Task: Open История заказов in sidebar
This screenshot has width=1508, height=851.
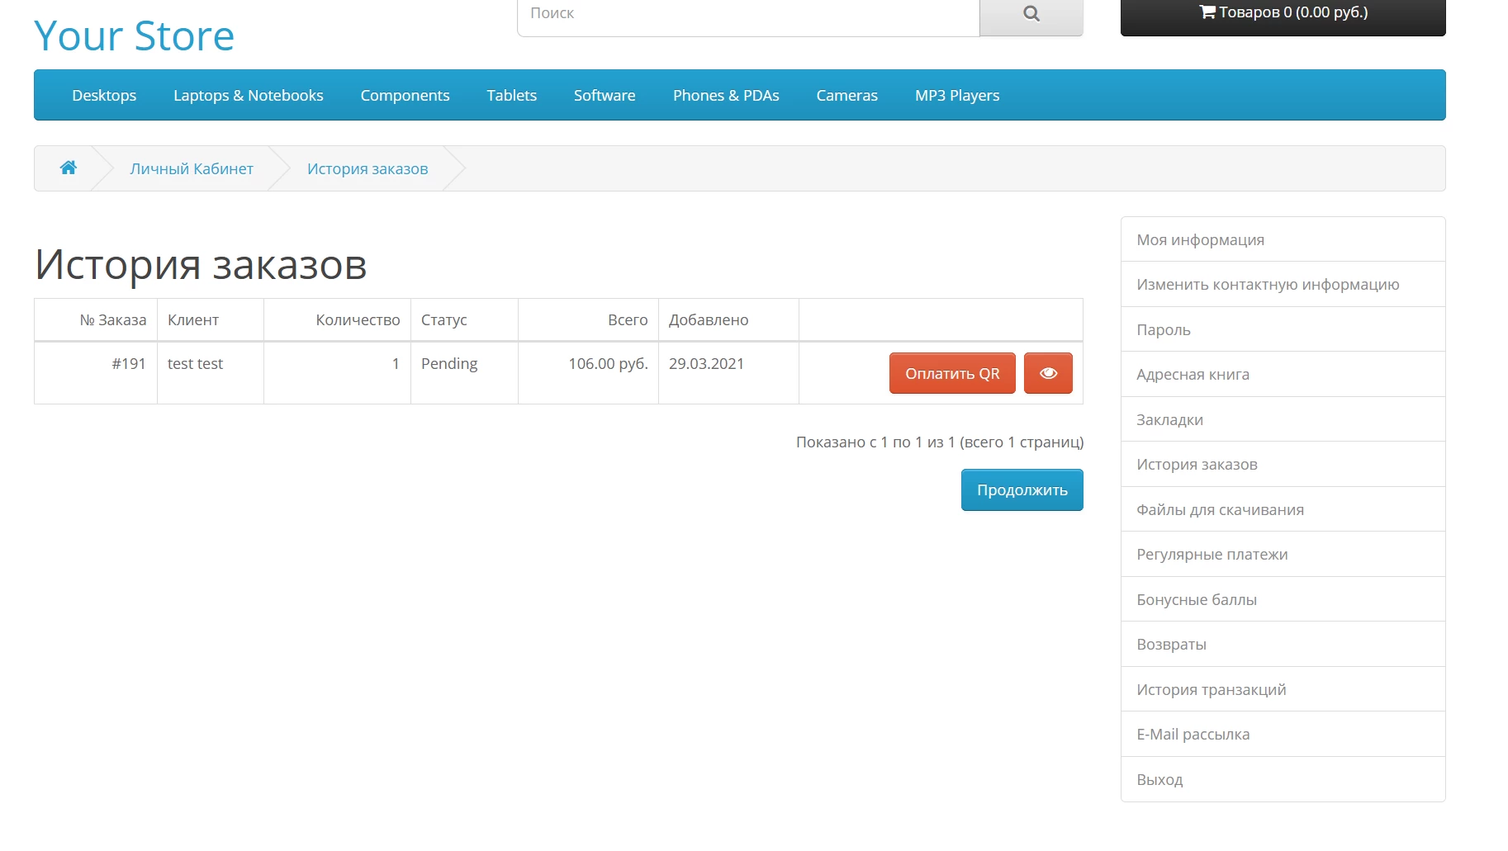Action: tap(1283, 465)
